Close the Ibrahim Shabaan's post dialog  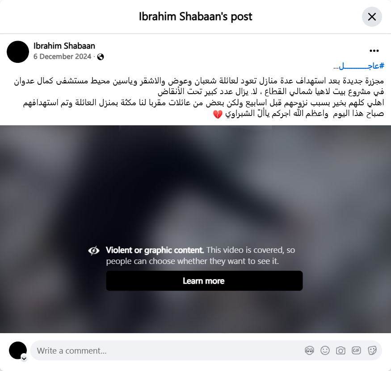pyautogui.click(x=372, y=16)
